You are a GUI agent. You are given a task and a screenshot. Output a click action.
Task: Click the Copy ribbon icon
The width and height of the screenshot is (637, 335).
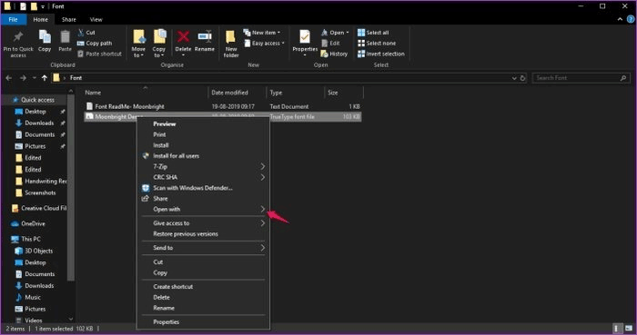[45, 37]
